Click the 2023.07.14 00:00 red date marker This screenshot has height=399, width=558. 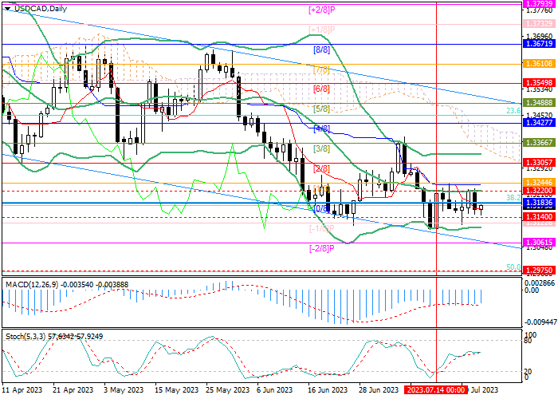pyautogui.click(x=434, y=390)
